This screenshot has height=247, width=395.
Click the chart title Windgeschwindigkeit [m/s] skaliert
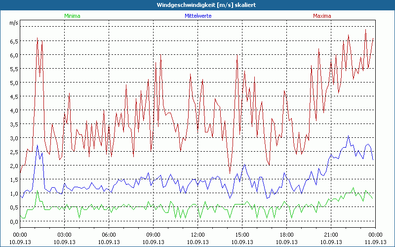[x=198, y=4]
